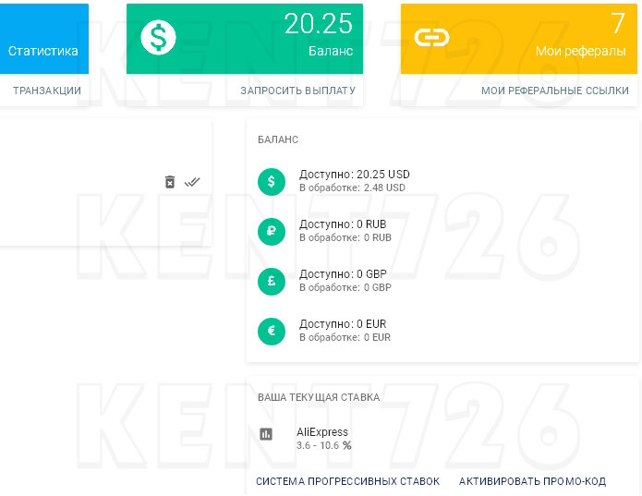Click Активировать промо-код

click(x=532, y=481)
